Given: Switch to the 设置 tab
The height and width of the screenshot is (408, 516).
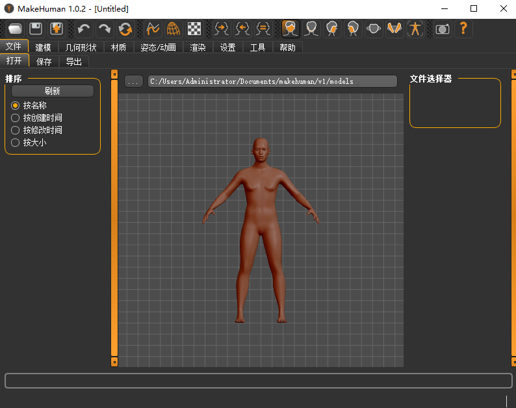Looking at the screenshot, I should (228, 47).
